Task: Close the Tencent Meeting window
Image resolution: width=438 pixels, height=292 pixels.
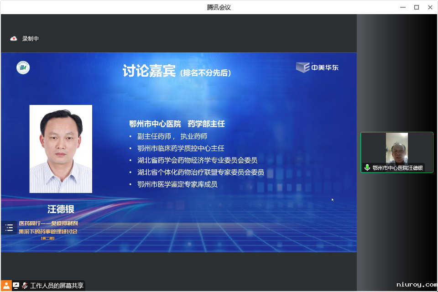Action: (x=430, y=7)
